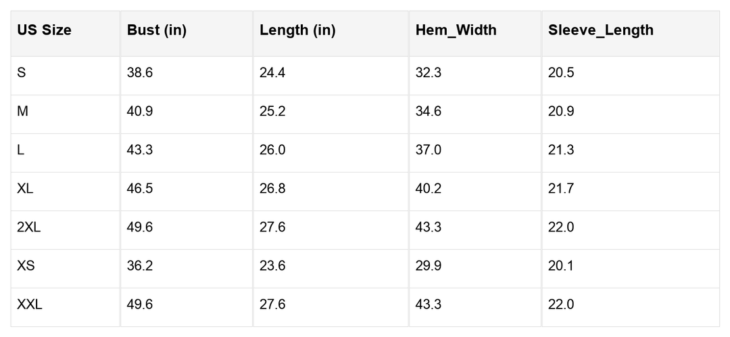Select sleeve length 21.7 for size XL
730x337 pixels.
561,188
